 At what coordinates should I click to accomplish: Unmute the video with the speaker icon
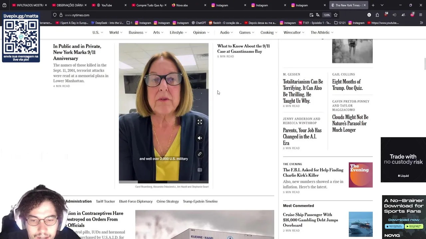(200, 138)
